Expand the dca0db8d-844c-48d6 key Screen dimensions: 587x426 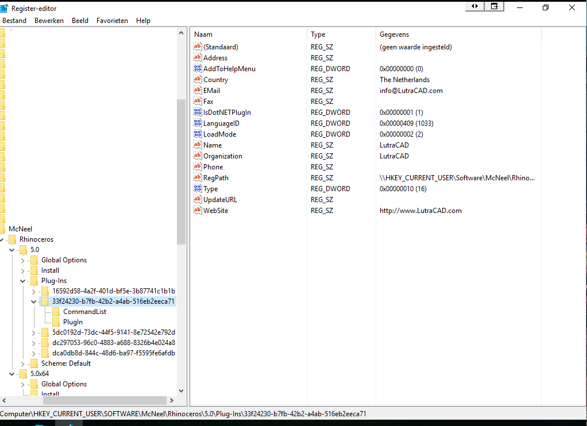point(34,353)
